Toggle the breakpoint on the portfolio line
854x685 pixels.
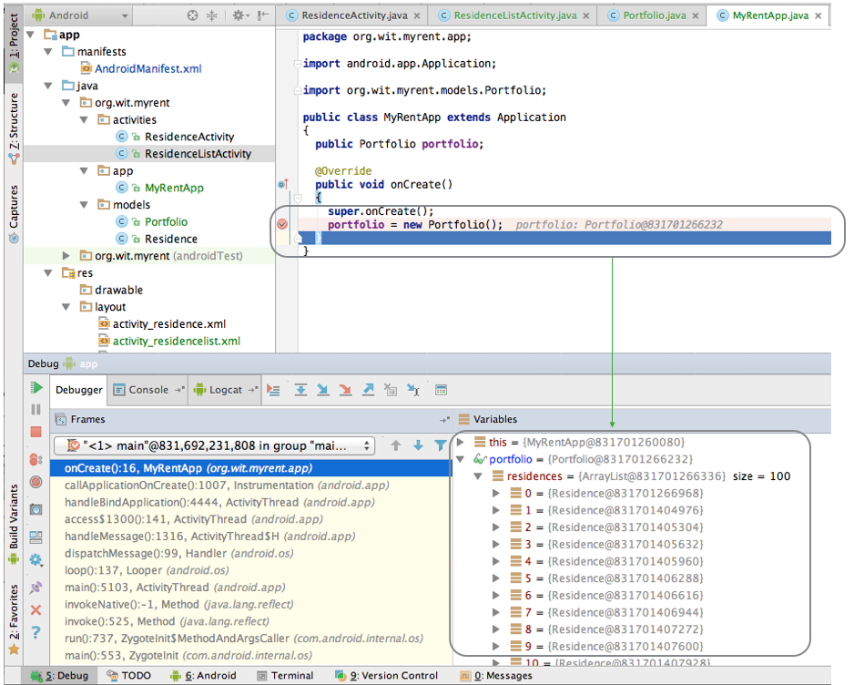282,223
